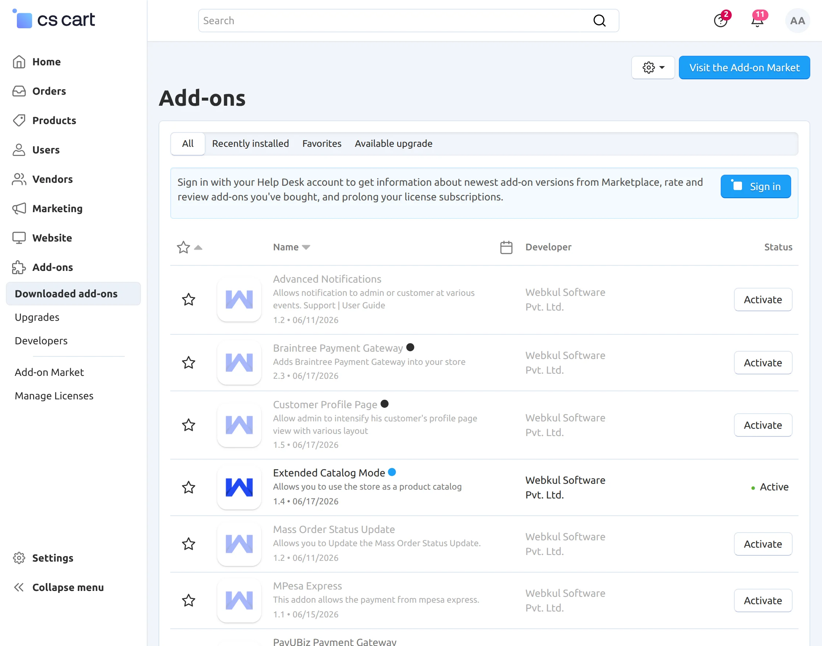Click the search magnifier icon
The image size is (822, 646).
click(599, 21)
